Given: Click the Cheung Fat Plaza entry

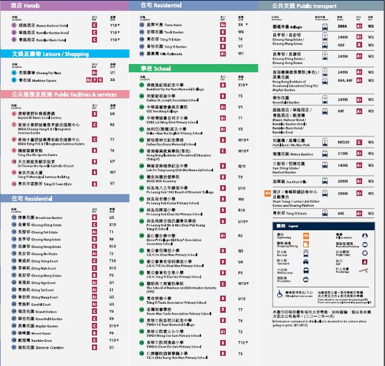Looking at the screenshot, I should click(40, 73).
